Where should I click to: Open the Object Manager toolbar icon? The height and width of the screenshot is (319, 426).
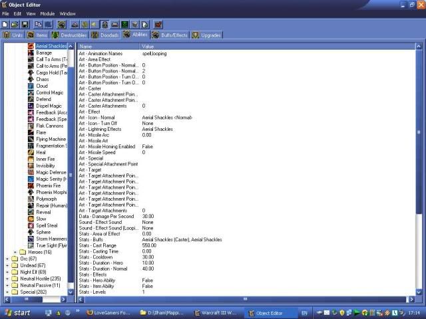click(134, 25)
